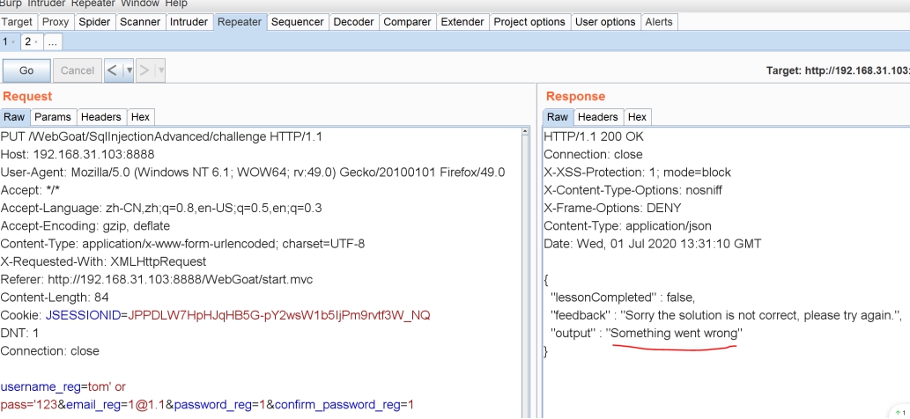Viewport: 910px width, 419px height.
Task: Click the lessonCompleted false line
Action: 623,298
